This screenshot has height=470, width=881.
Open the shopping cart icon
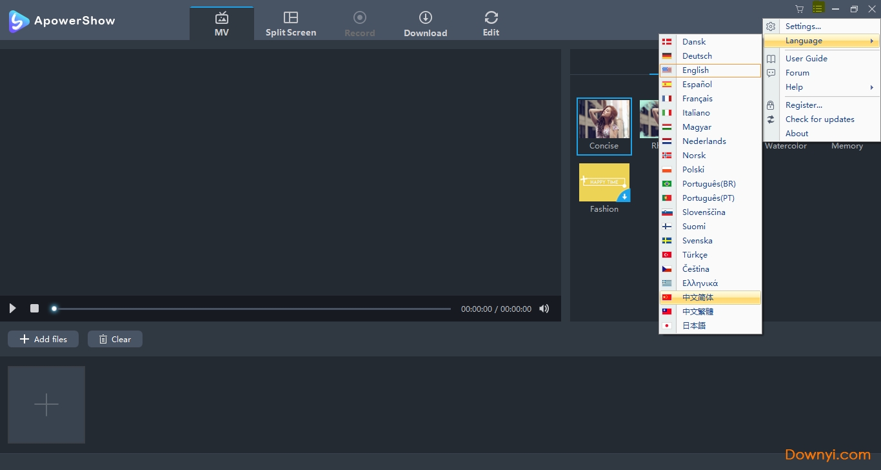[800, 9]
